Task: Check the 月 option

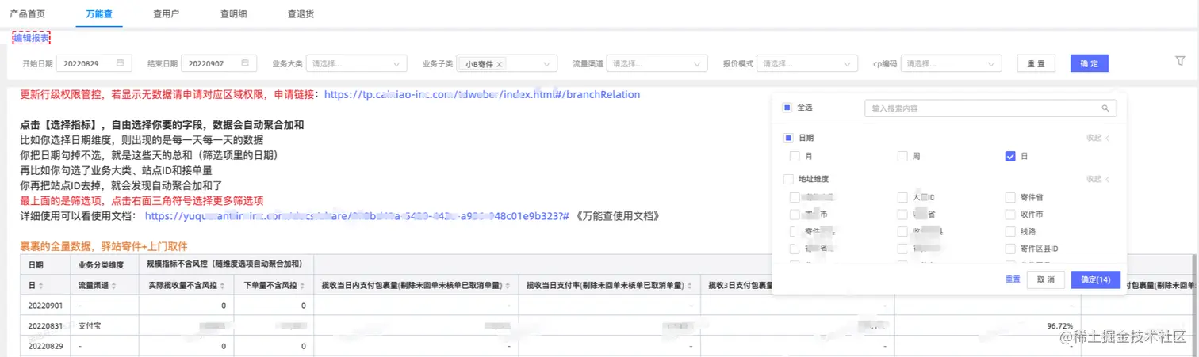Action: point(795,157)
